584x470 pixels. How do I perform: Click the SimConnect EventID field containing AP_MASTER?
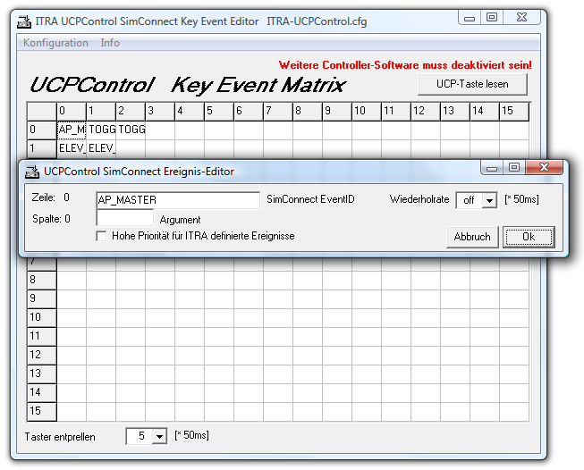click(x=177, y=199)
